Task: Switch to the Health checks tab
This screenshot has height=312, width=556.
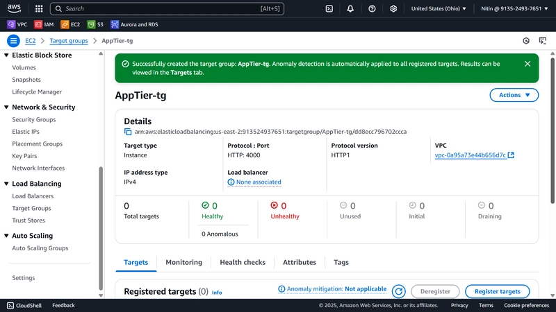Action: pos(243,262)
